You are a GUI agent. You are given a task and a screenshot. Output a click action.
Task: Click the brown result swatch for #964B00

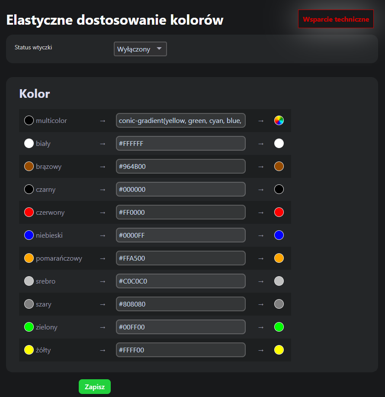(x=279, y=166)
